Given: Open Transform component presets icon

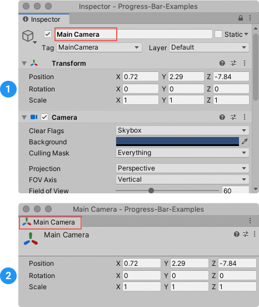Looking at the screenshot, I should tap(233, 63).
